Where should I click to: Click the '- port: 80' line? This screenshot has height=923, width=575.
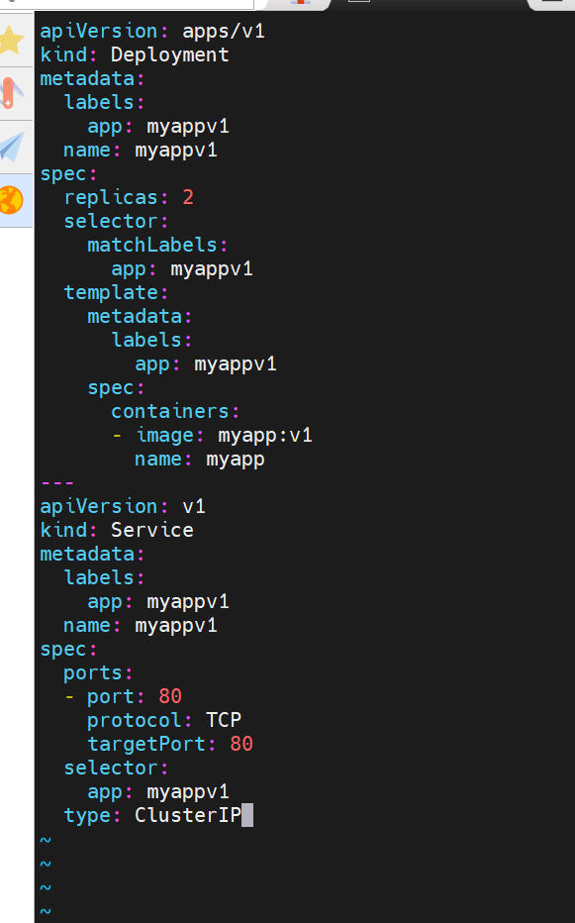(123, 696)
